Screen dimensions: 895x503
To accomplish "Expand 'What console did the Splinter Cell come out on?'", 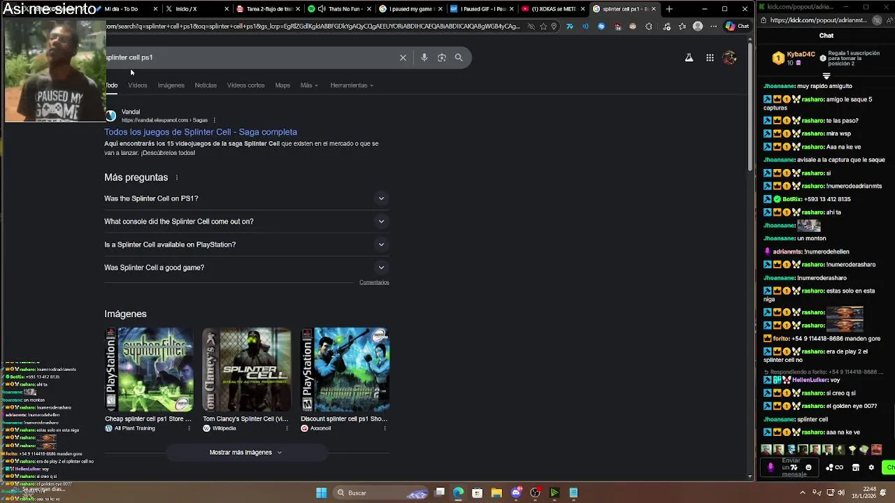I will pyautogui.click(x=245, y=221).
